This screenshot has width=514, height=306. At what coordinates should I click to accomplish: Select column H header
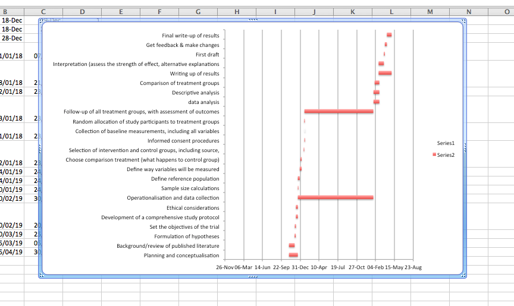[x=237, y=12]
